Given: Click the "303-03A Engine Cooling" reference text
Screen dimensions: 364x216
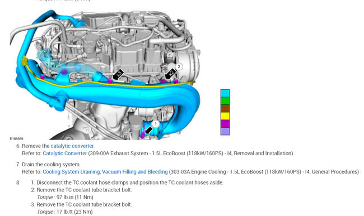Looking at the screenshot, I should click(x=198, y=172).
